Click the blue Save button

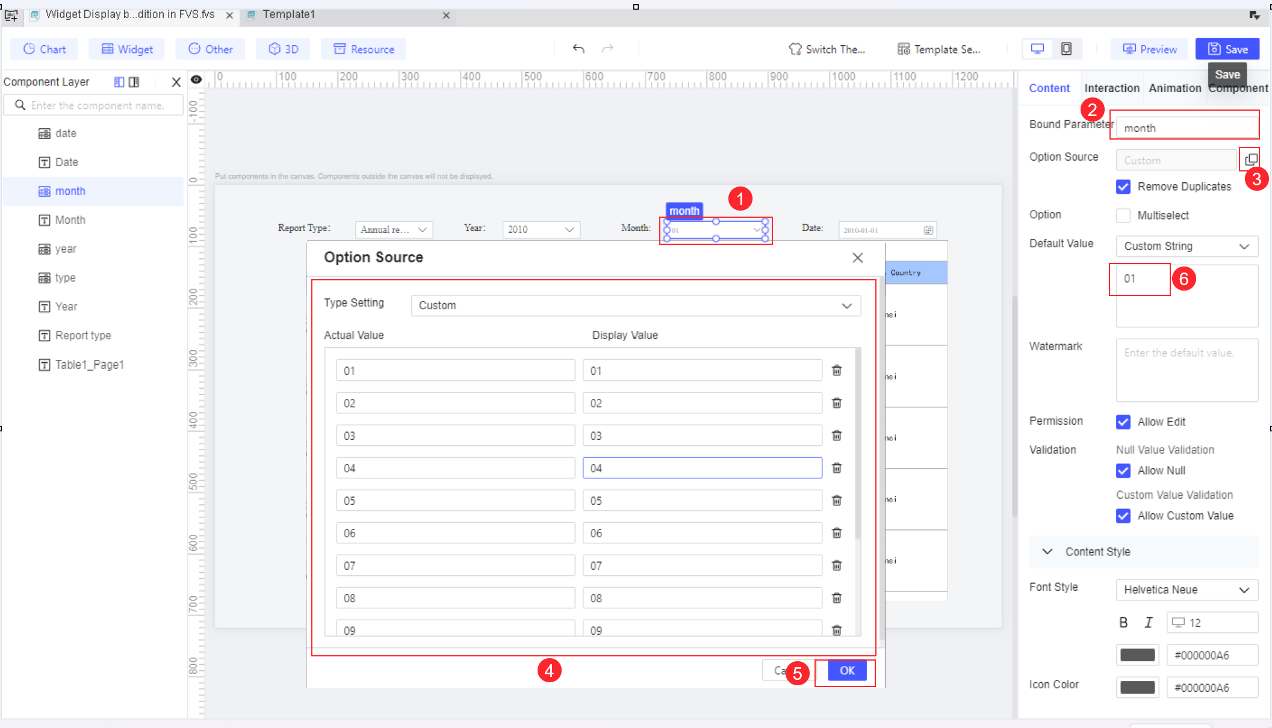tap(1227, 49)
